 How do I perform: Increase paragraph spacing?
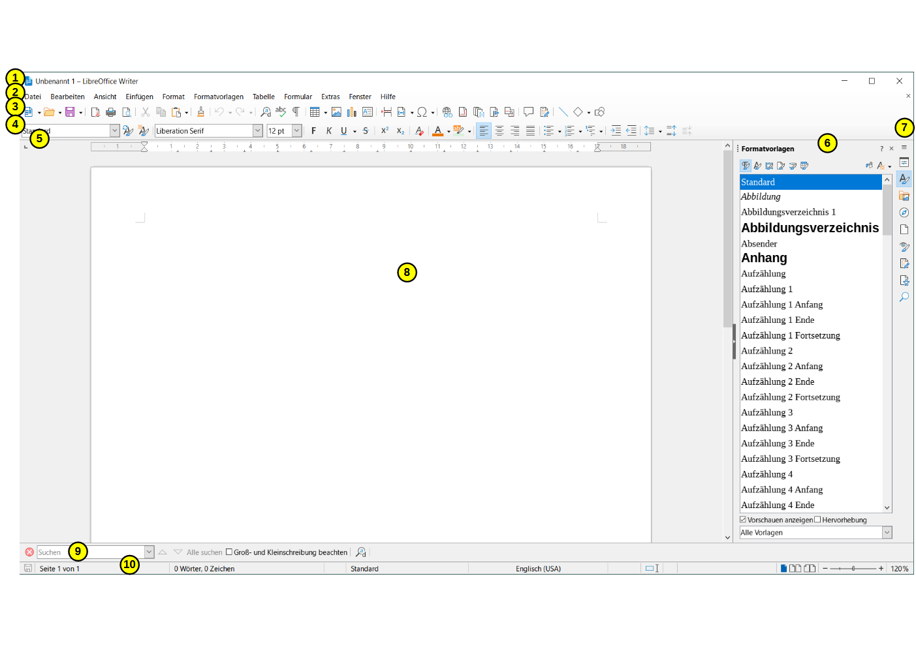point(671,131)
